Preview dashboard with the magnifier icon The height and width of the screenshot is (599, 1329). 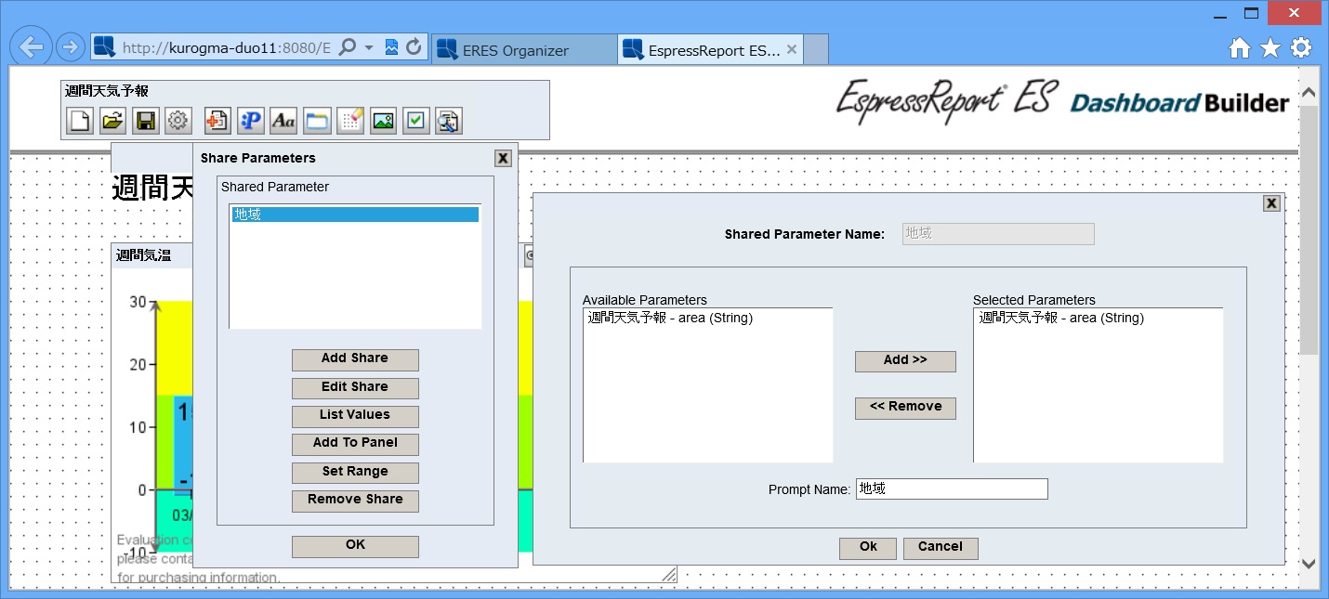pos(449,121)
